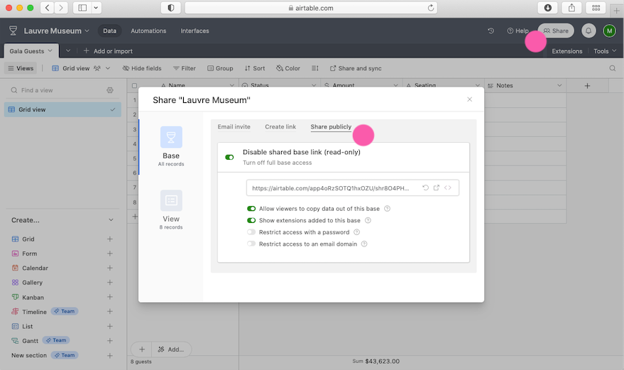Open view settings gear in sidebar
The height and width of the screenshot is (370, 624).
pyautogui.click(x=110, y=90)
